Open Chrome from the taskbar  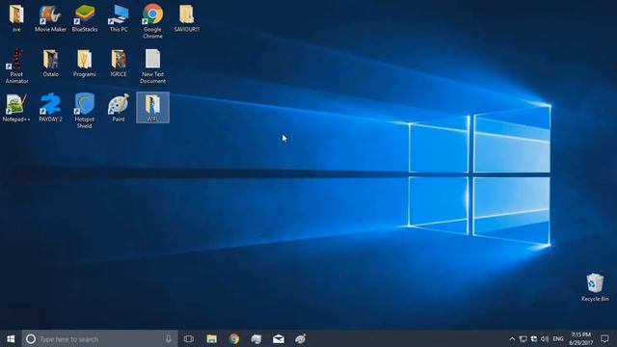(234, 338)
